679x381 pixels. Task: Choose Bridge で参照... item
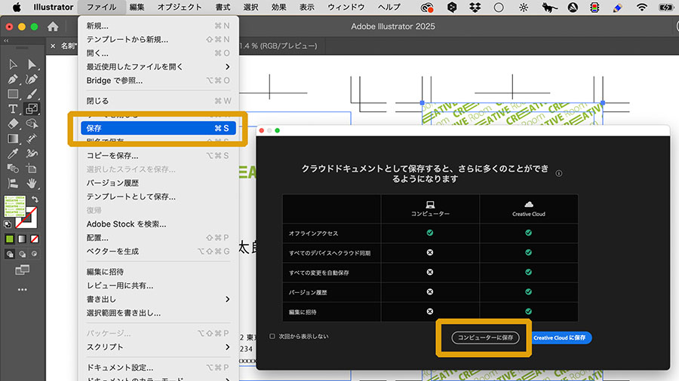tap(158, 81)
